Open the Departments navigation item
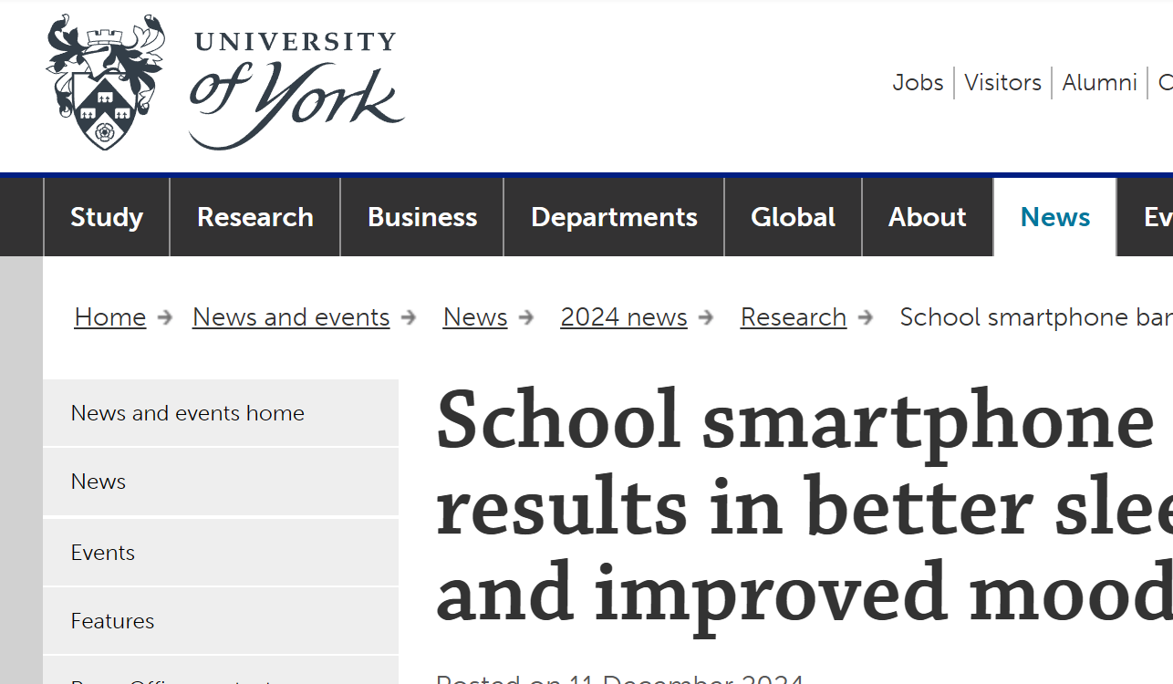The height and width of the screenshot is (684, 1173). (x=614, y=217)
